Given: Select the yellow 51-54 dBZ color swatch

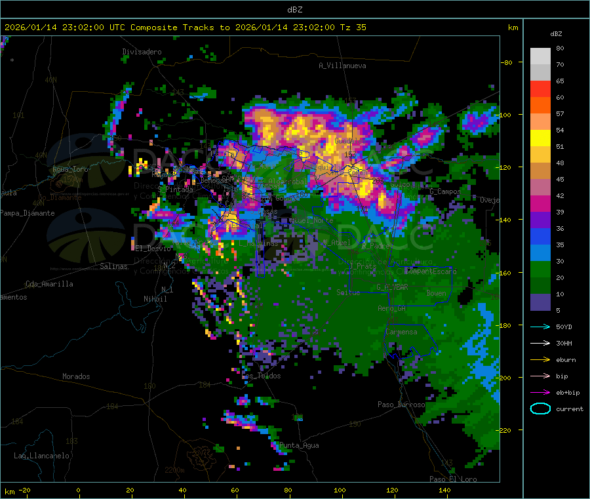Looking at the screenshot, I should [x=540, y=138].
